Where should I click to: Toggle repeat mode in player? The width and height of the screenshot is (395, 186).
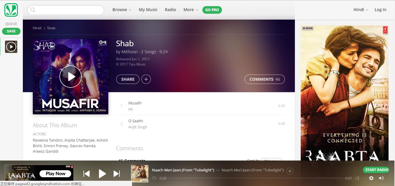tap(154, 178)
